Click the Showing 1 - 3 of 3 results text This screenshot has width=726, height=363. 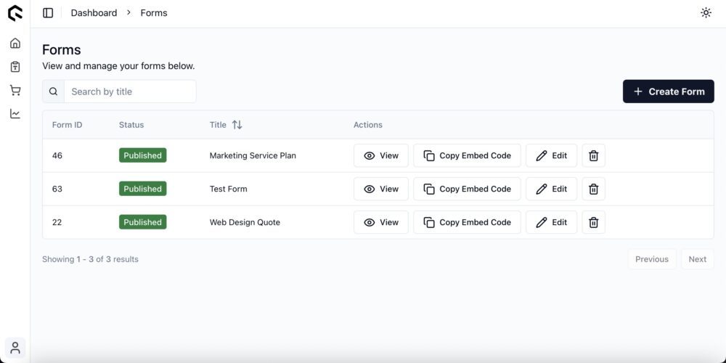tap(90, 259)
